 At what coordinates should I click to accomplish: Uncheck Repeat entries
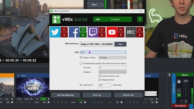coord(100,80)
